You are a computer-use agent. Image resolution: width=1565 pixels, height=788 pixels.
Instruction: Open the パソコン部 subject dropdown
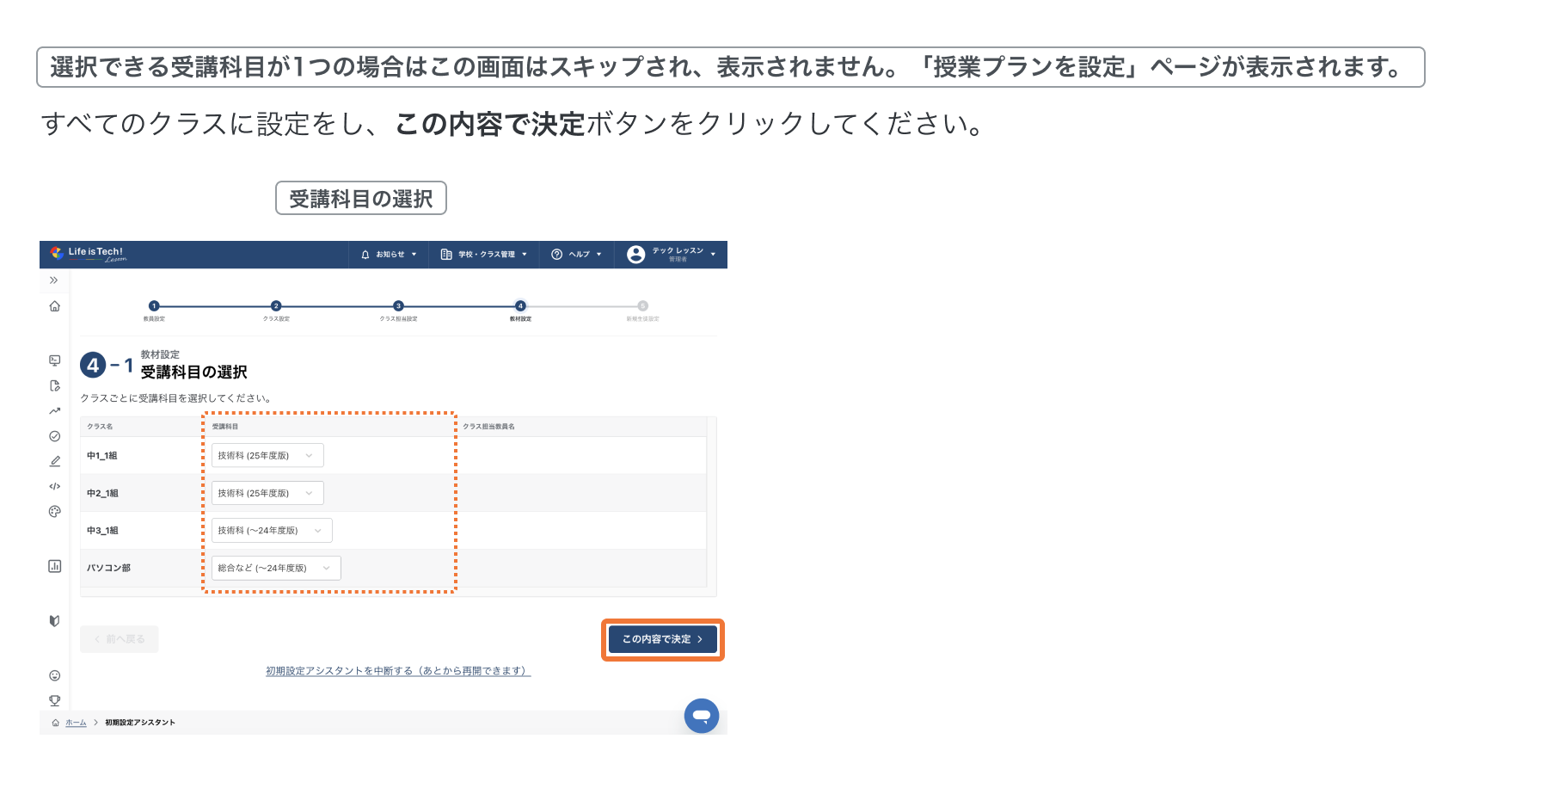click(276, 568)
